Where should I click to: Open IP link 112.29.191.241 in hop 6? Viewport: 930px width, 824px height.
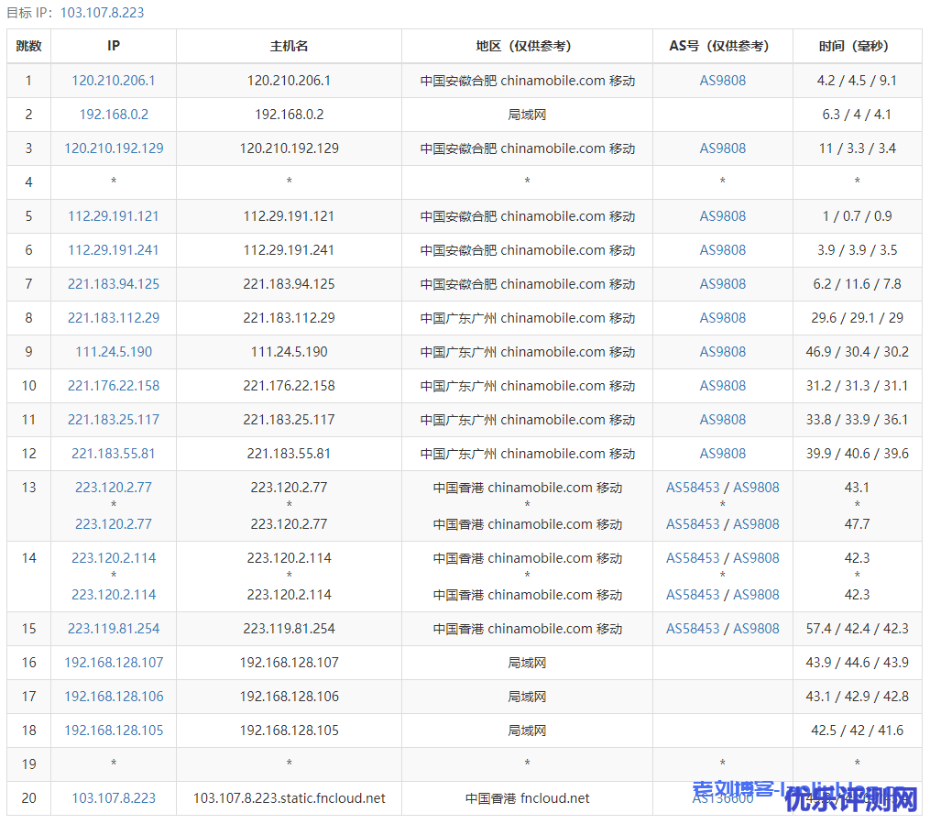114,250
